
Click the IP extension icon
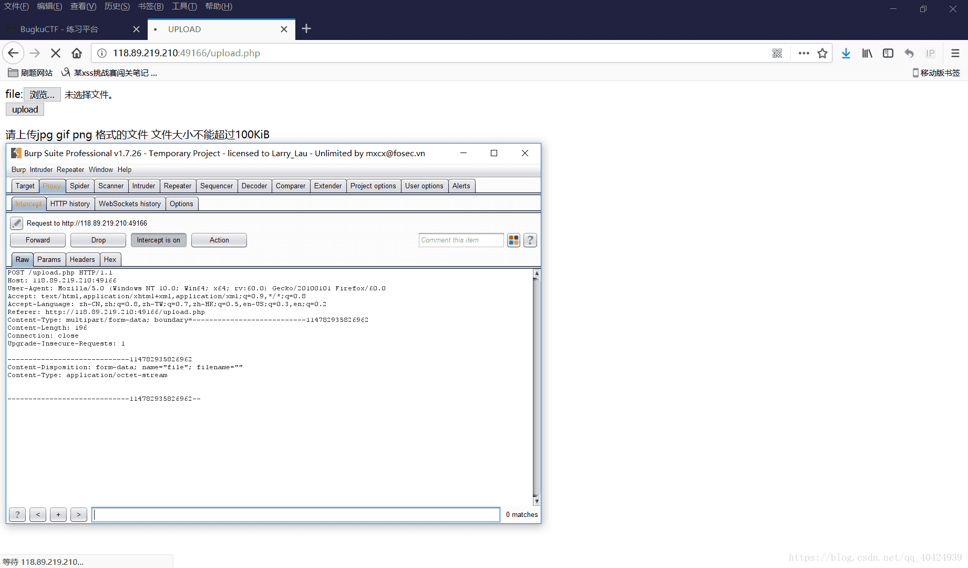(x=930, y=53)
